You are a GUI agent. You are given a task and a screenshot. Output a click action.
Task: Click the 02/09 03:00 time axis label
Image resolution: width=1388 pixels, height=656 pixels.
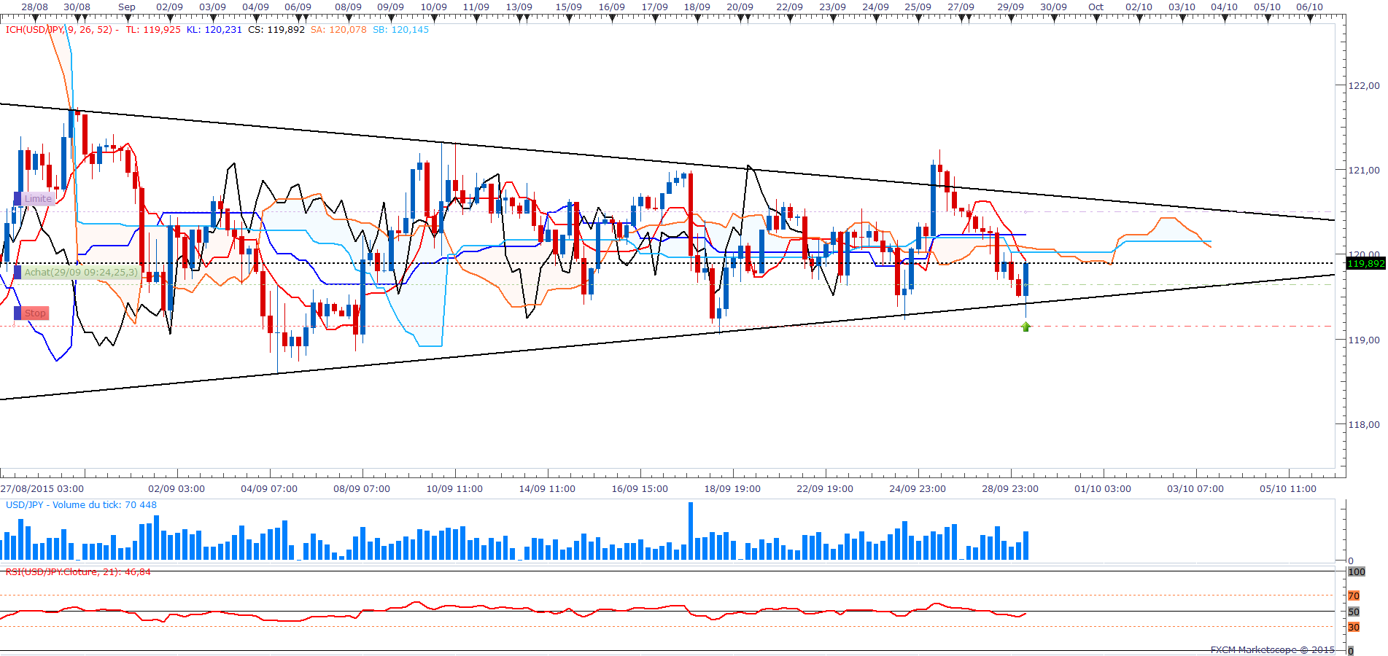[x=177, y=489]
